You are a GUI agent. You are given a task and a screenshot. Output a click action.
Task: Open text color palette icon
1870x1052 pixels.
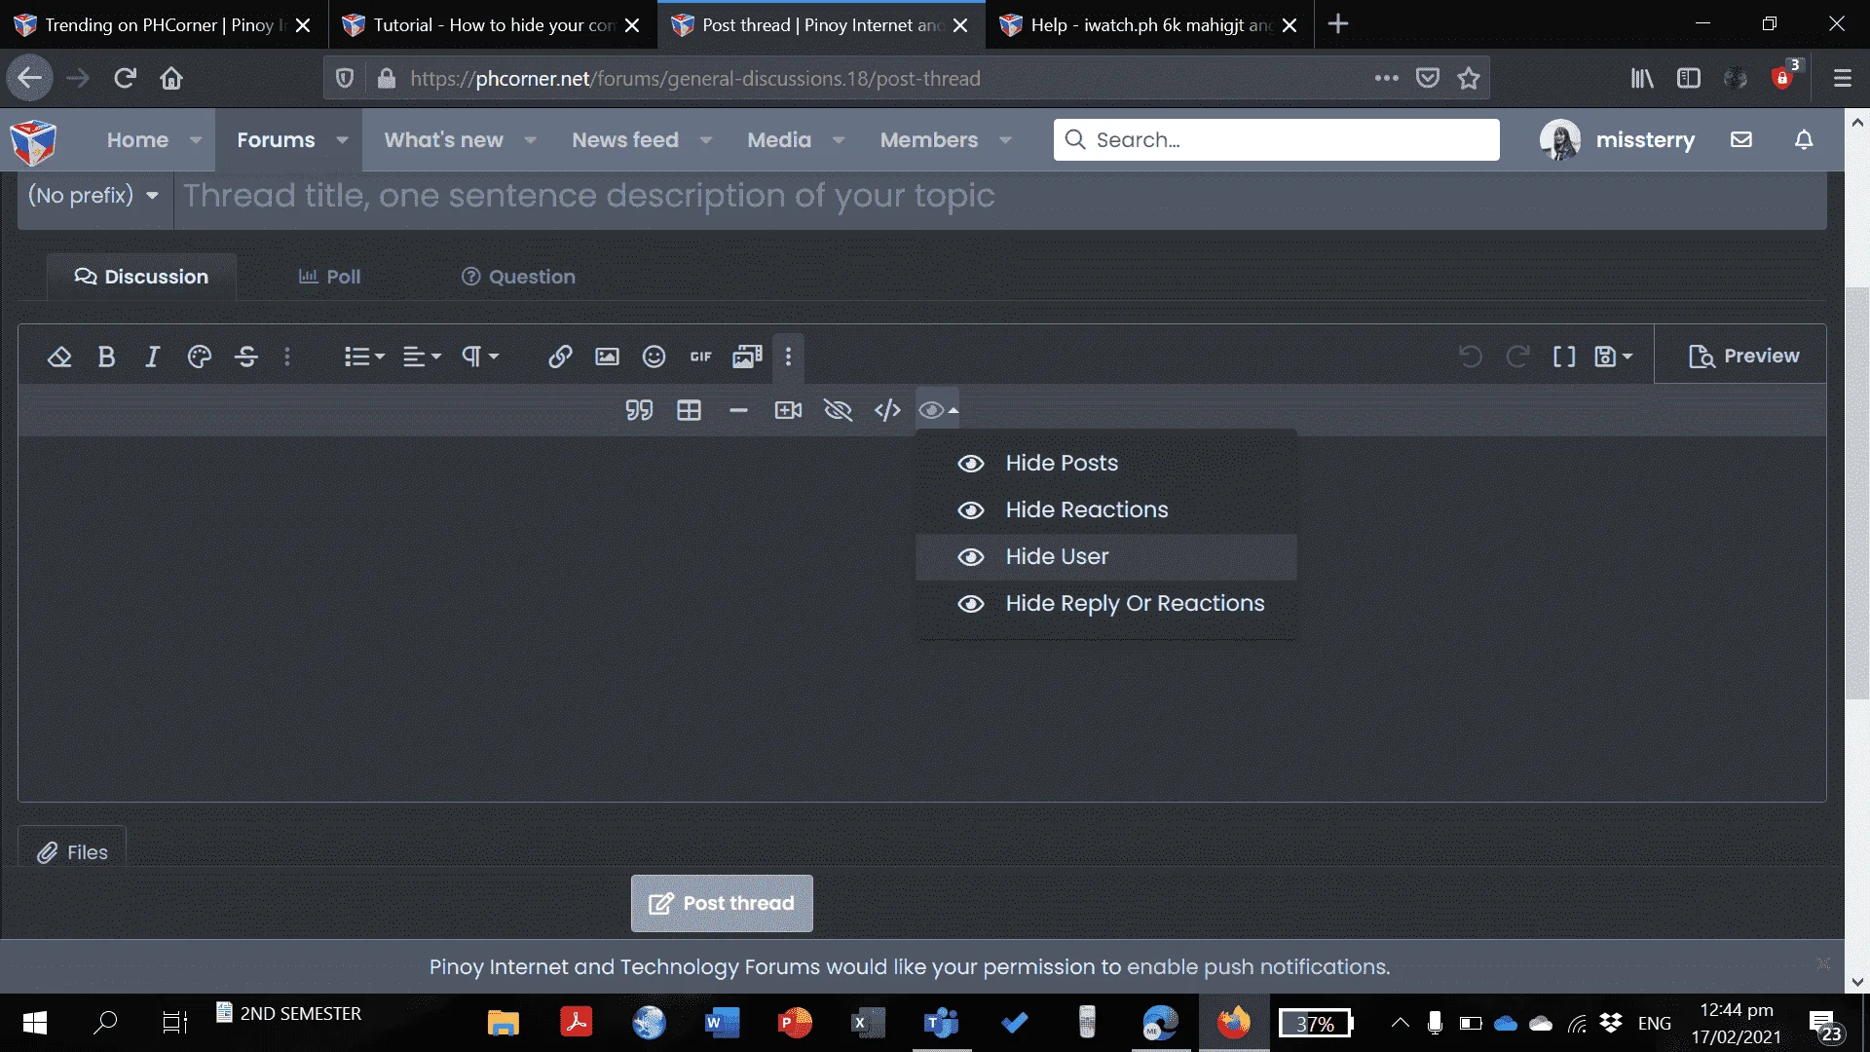pos(199,357)
